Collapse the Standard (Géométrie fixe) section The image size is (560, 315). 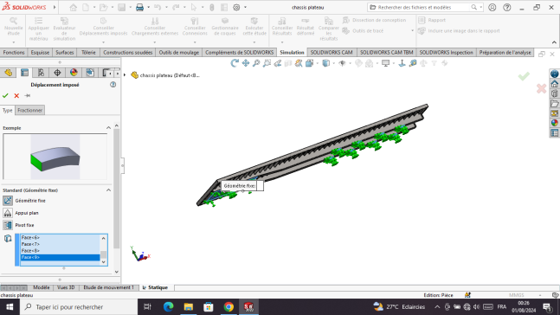click(x=108, y=190)
